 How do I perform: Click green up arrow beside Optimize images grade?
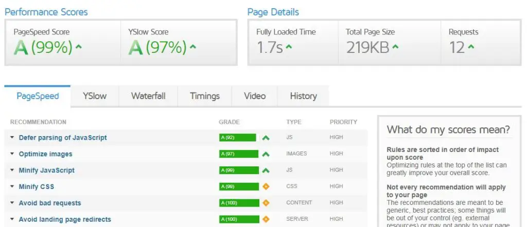[266, 154]
